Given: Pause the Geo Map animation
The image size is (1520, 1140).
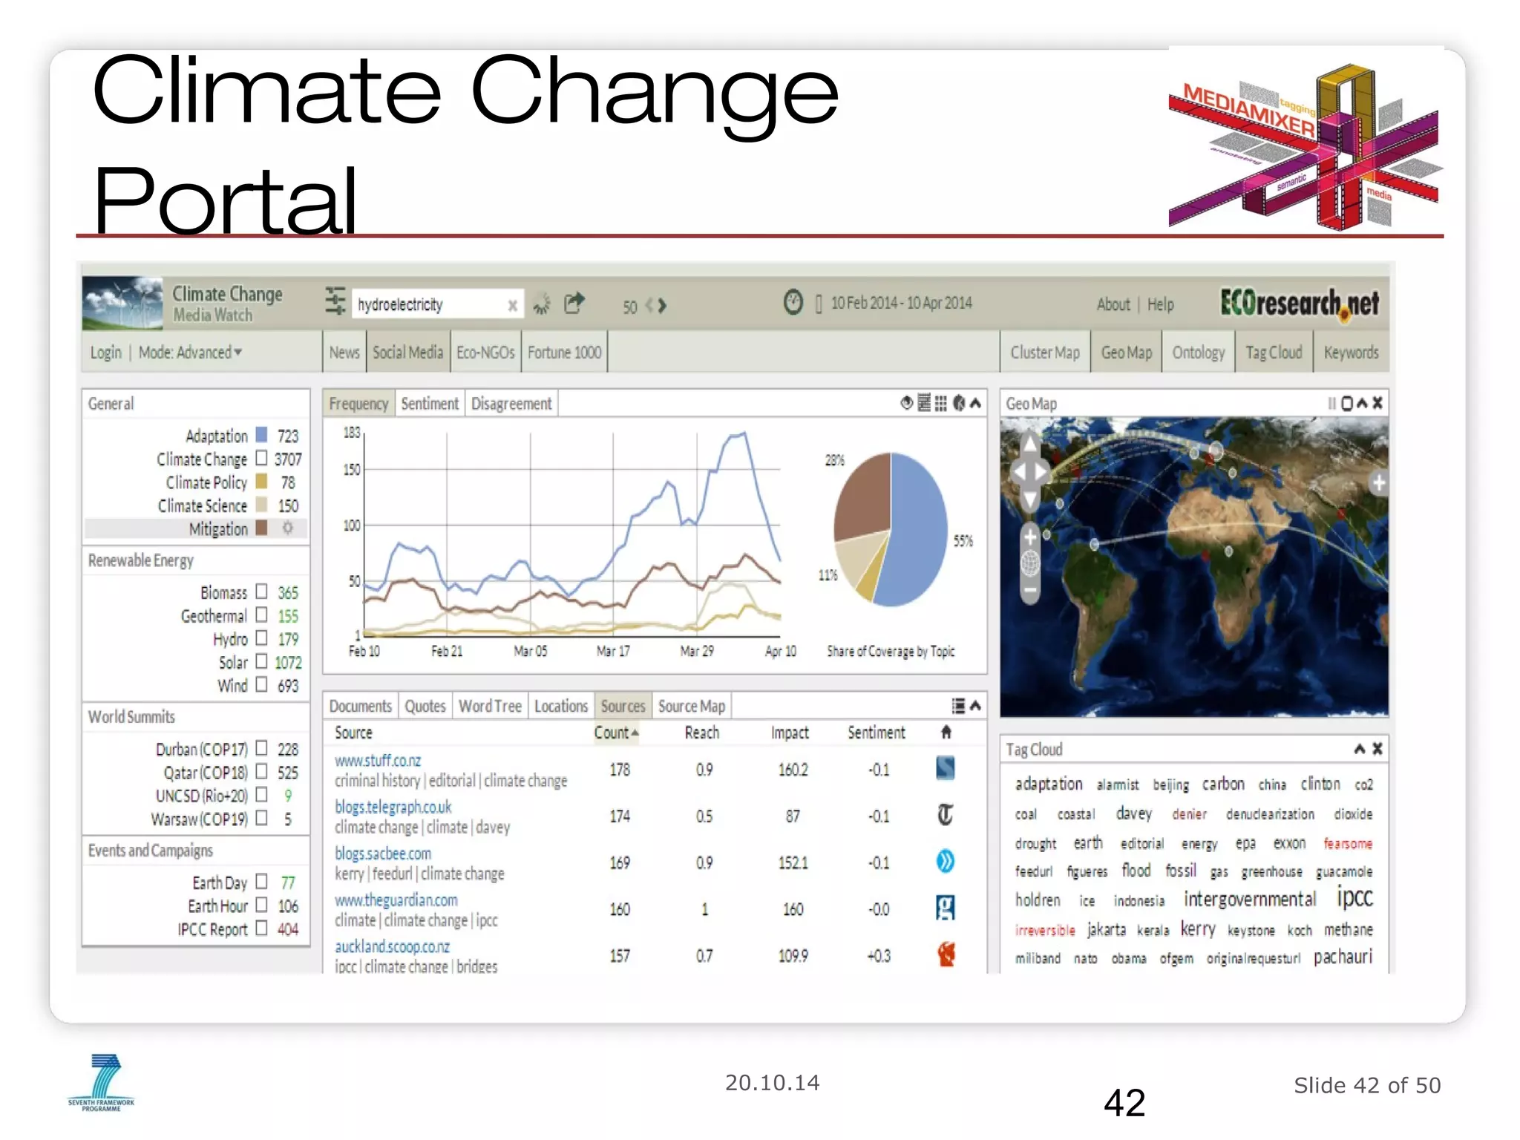Looking at the screenshot, I should point(1332,403).
